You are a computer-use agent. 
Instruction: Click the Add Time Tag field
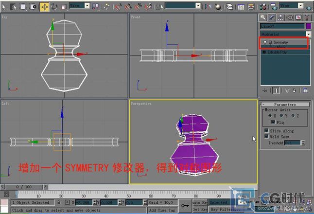(x=162, y=210)
